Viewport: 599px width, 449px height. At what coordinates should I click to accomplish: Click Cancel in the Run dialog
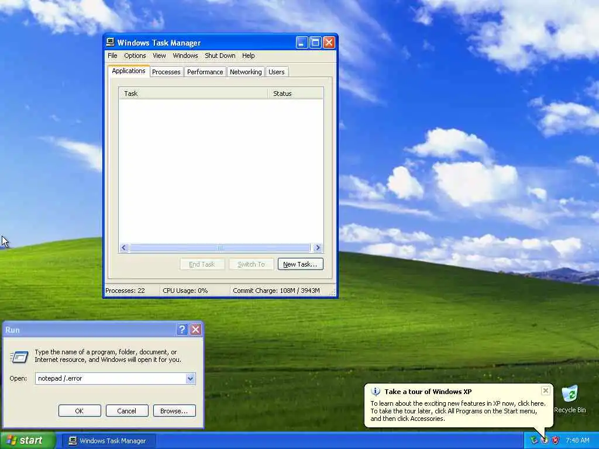(127, 411)
